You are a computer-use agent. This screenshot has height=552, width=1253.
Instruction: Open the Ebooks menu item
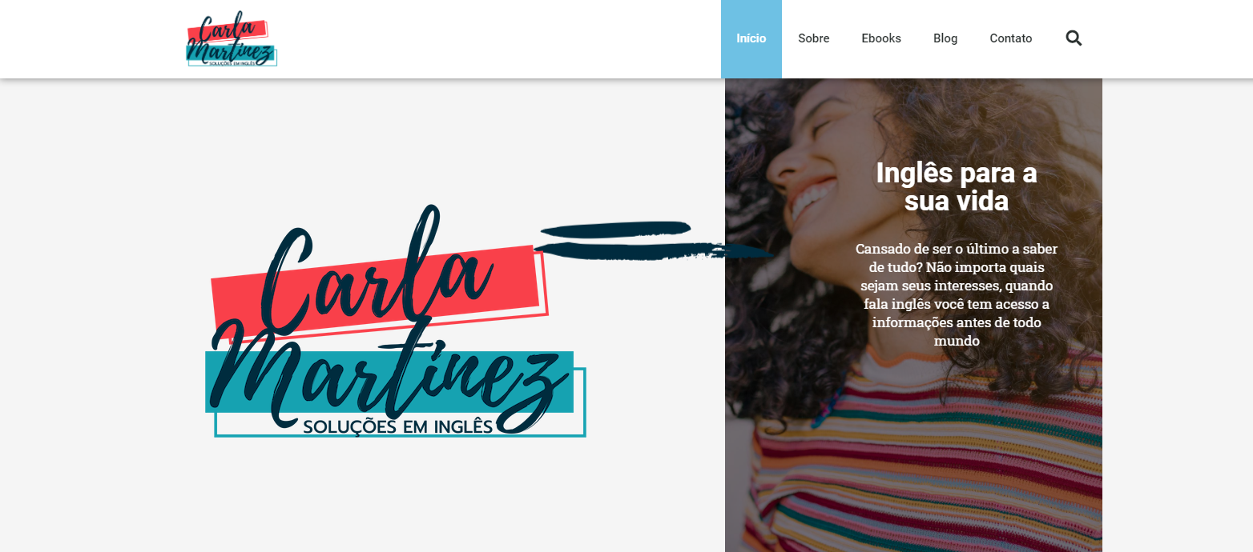coord(881,38)
